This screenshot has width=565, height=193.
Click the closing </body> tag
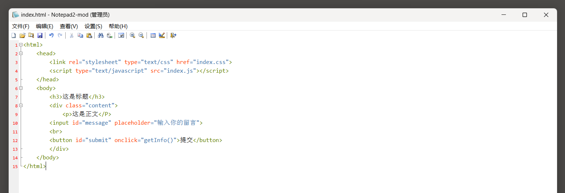tap(48, 158)
